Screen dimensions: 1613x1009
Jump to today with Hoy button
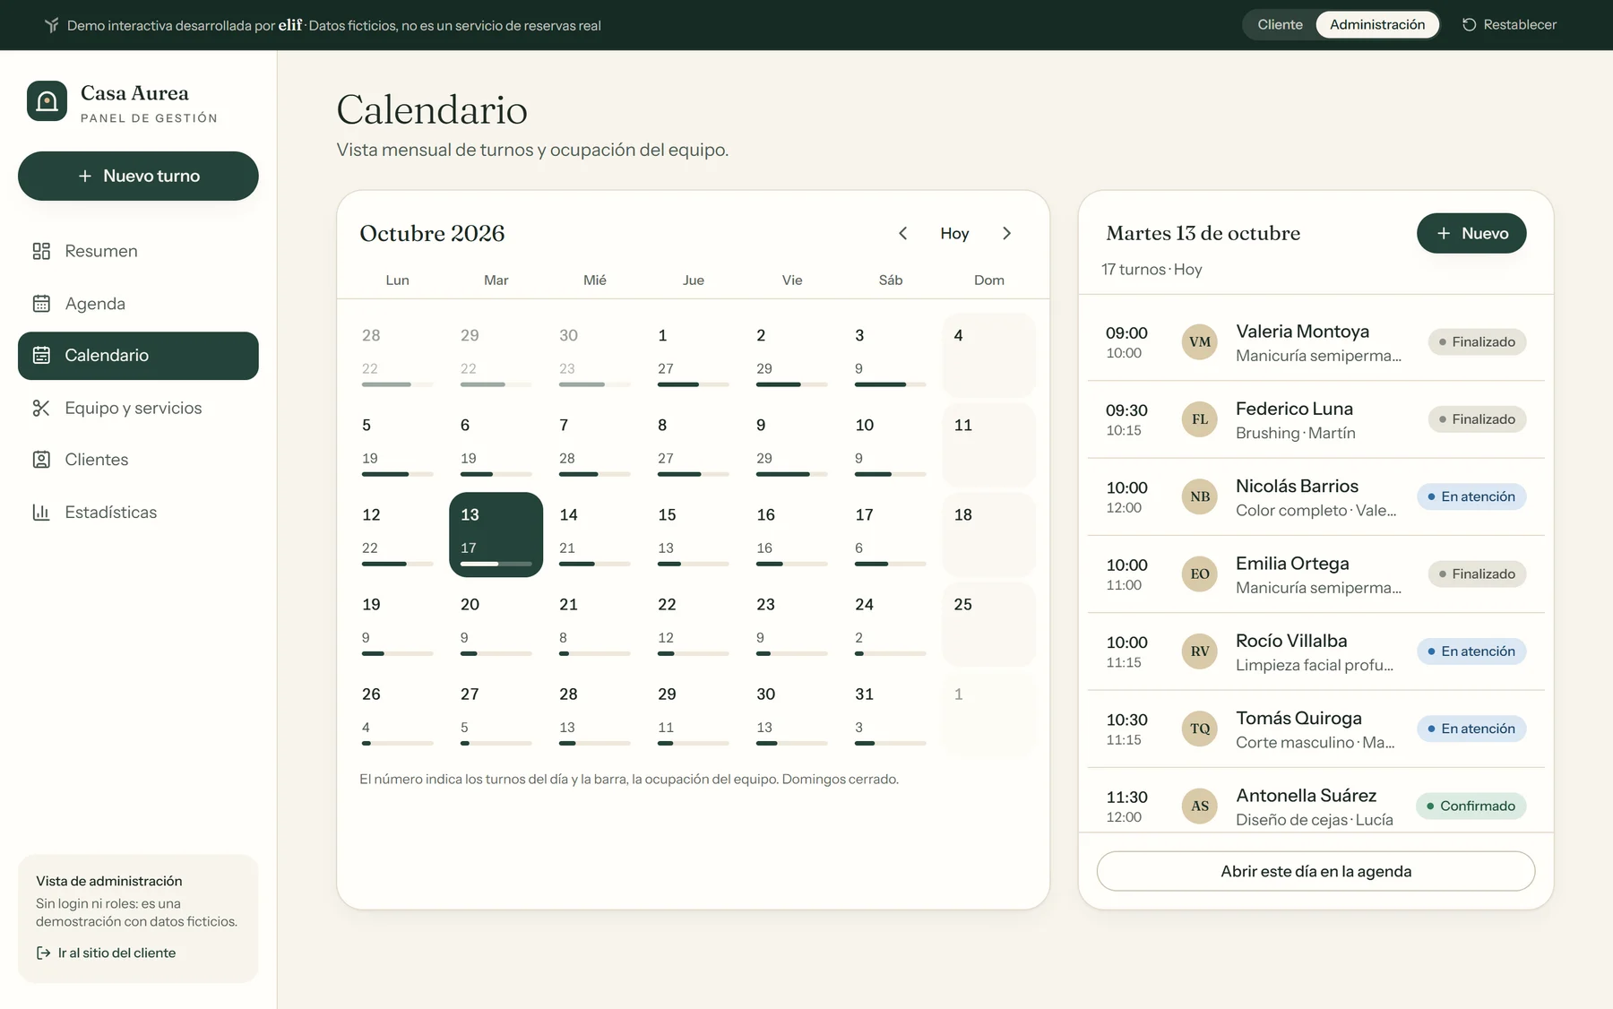(954, 233)
